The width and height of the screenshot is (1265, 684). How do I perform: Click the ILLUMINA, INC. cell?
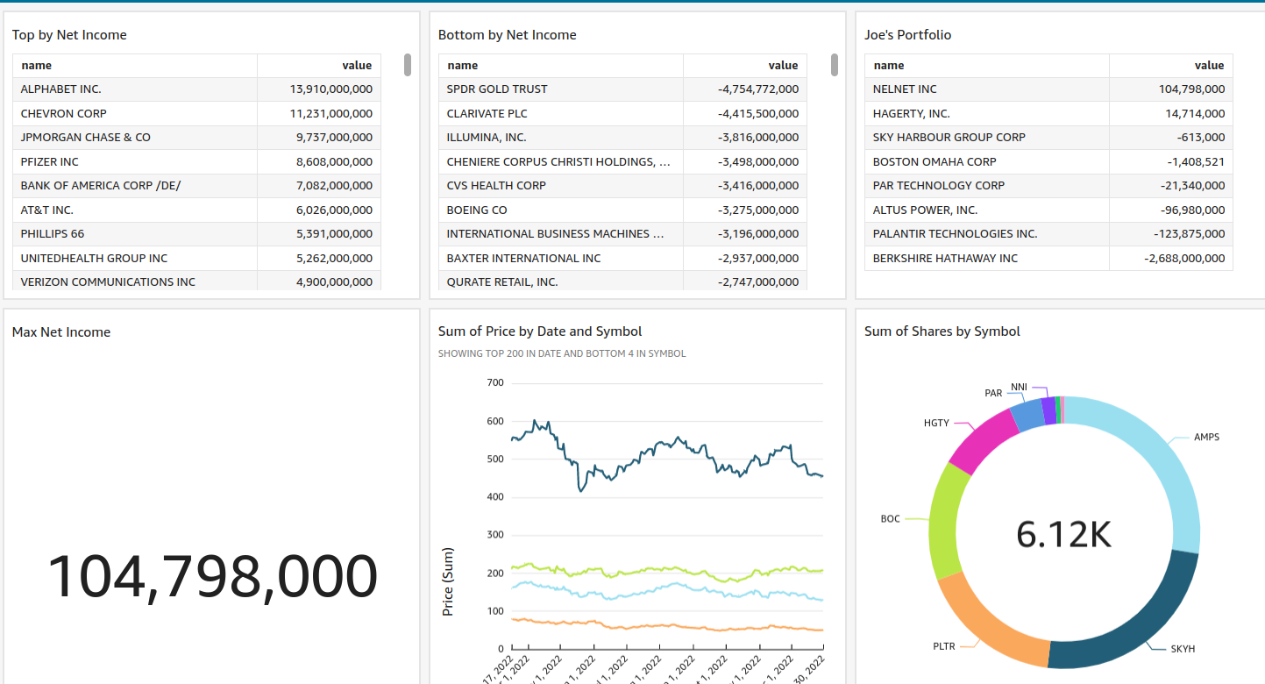561,138
